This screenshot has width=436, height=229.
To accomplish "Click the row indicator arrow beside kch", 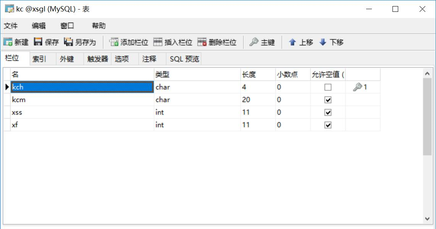I will pos(7,87).
